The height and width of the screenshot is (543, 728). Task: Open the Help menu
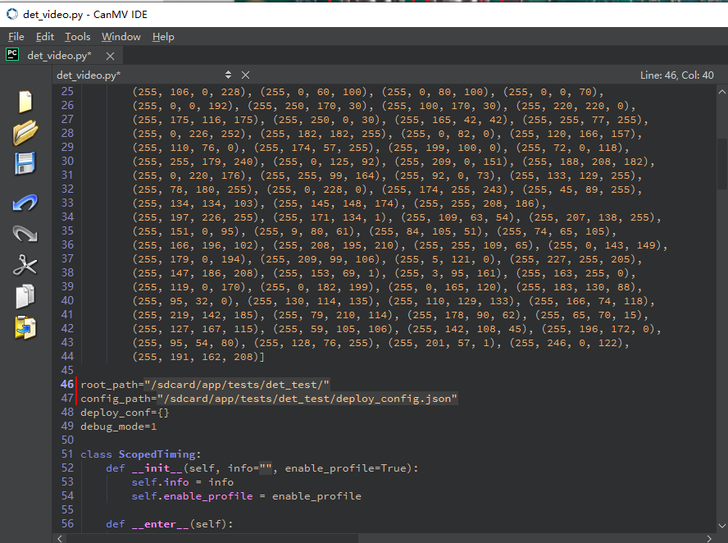pyautogui.click(x=163, y=37)
